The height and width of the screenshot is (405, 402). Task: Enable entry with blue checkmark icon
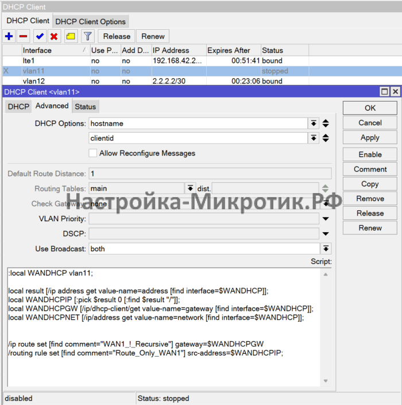point(40,36)
